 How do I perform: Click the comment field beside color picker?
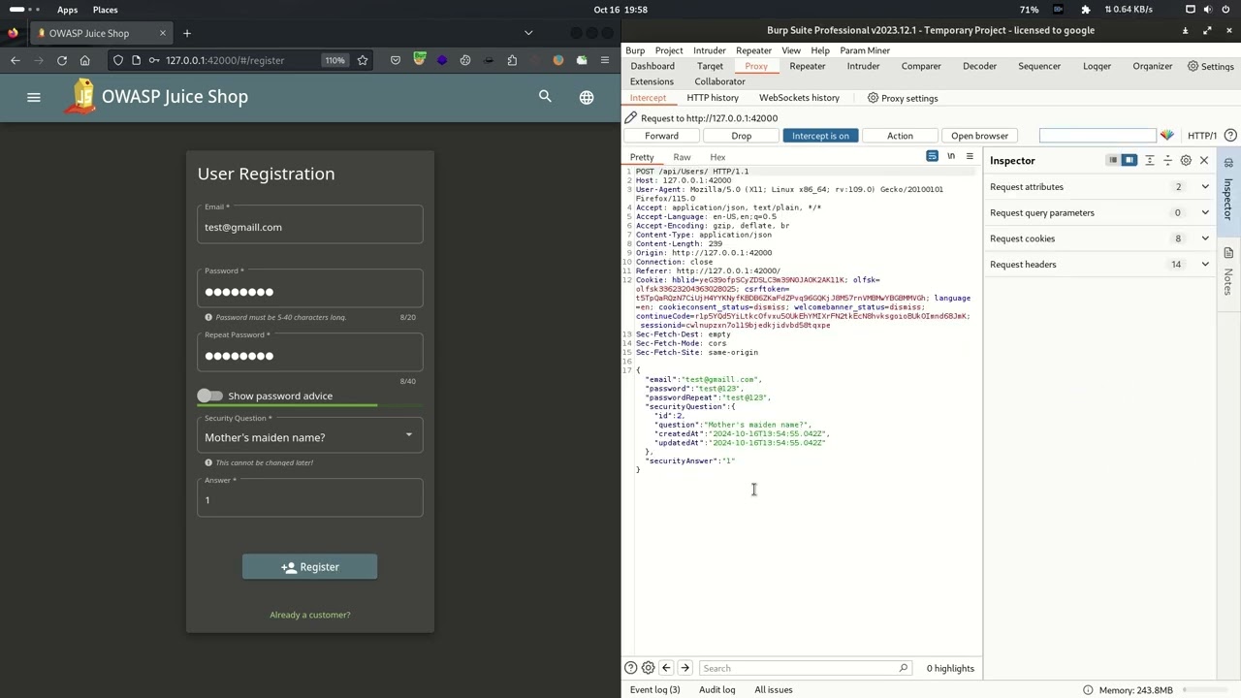tap(1098, 136)
